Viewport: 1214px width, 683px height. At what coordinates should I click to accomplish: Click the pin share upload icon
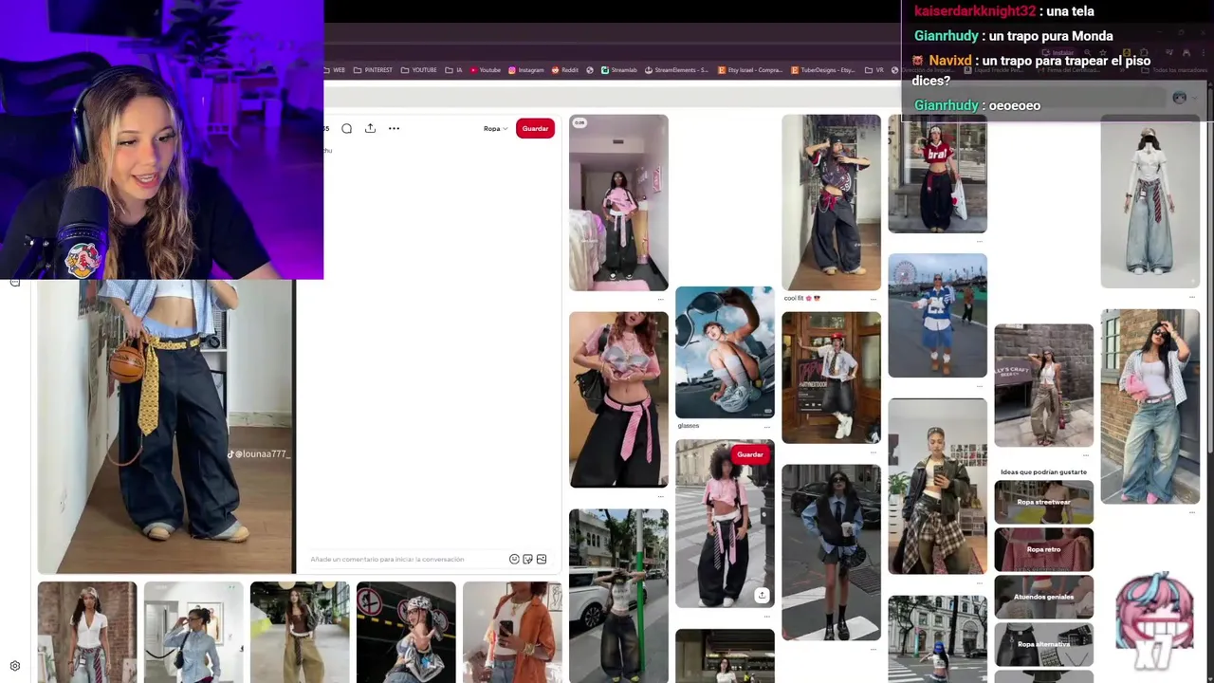click(370, 128)
